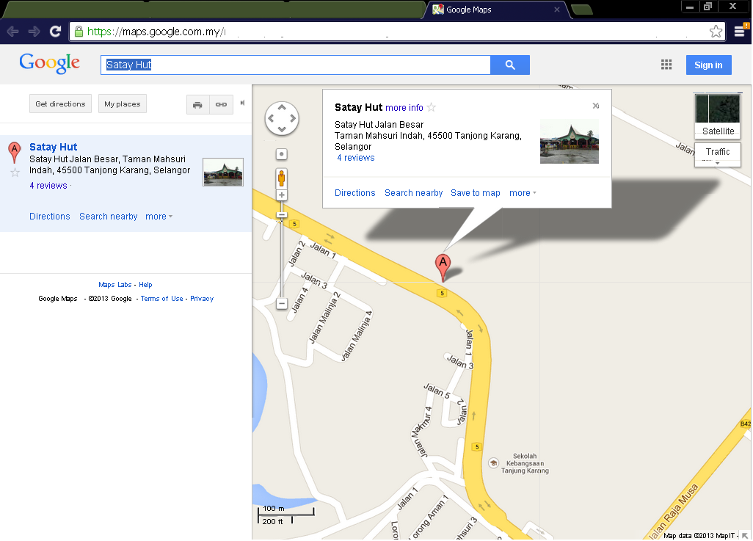Open the Satay Hut photo in the info window

[x=569, y=141]
